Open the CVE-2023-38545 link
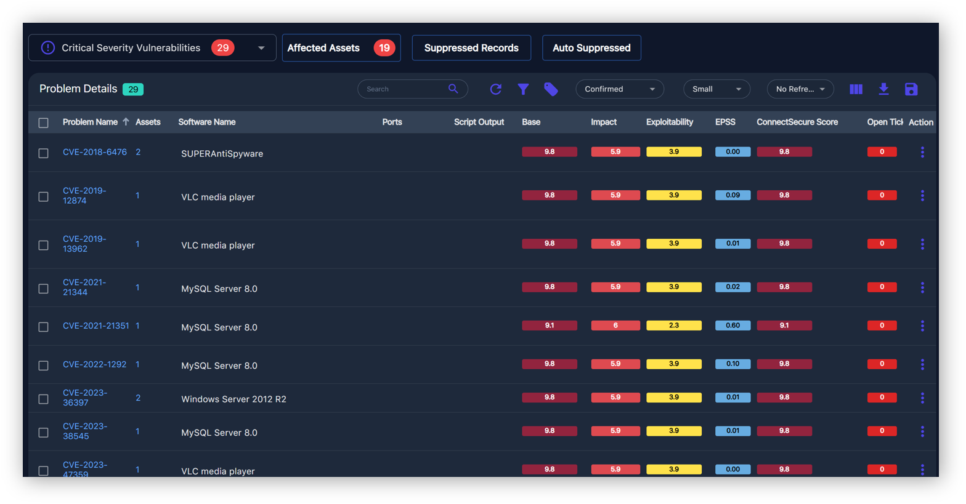This screenshot has height=504, width=966. (x=85, y=431)
